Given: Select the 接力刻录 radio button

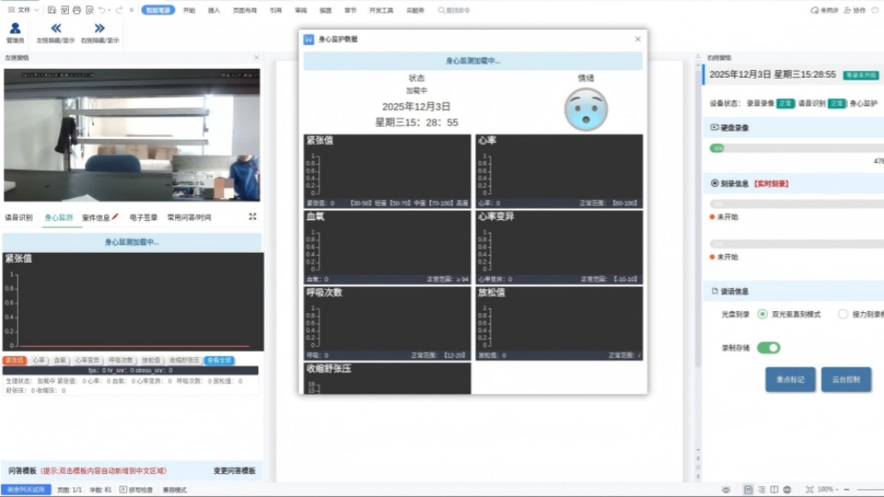Looking at the screenshot, I should [x=842, y=314].
